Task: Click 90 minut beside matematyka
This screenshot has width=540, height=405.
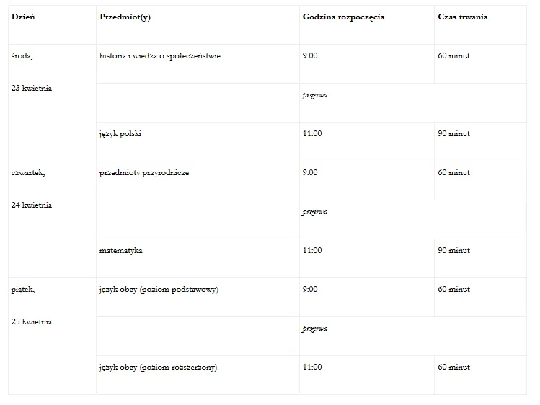Action: coord(453,250)
